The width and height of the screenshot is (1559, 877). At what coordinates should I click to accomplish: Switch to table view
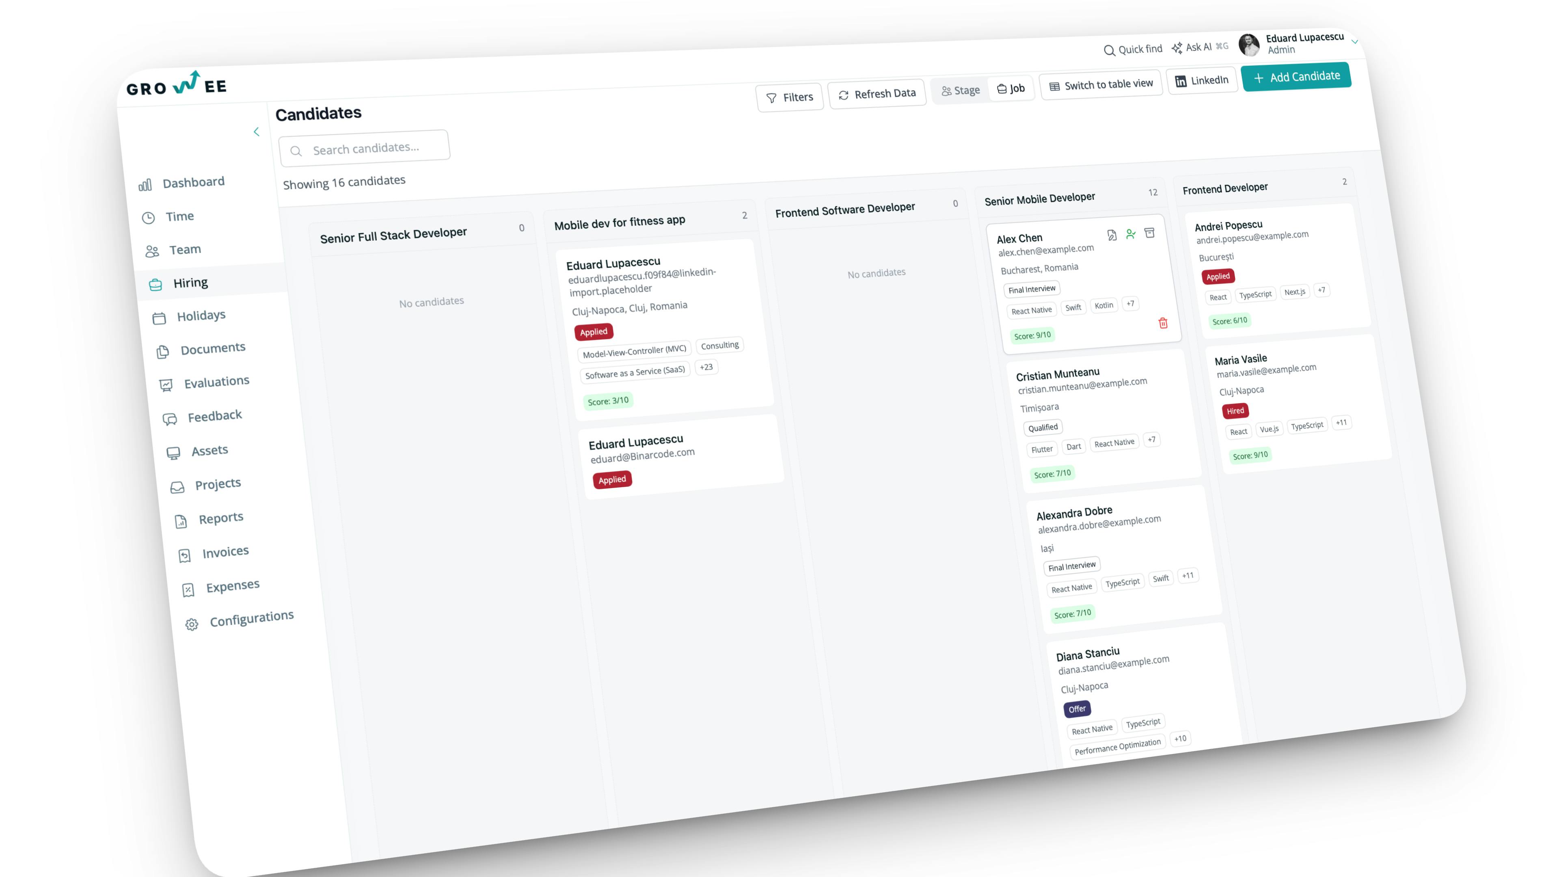coord(1101,85)
